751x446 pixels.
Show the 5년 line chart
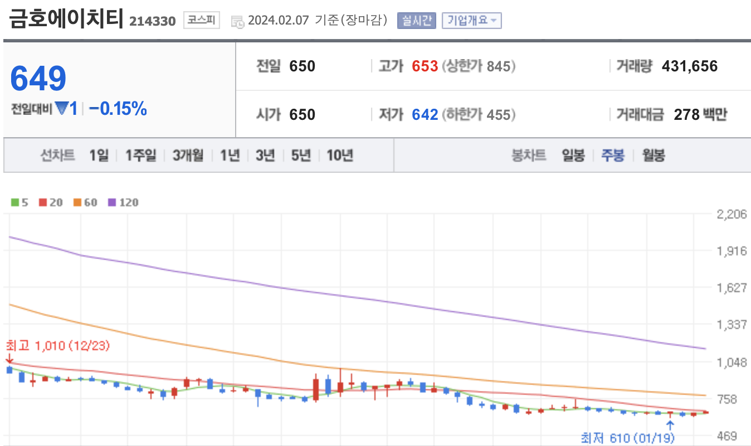(301, 155)
